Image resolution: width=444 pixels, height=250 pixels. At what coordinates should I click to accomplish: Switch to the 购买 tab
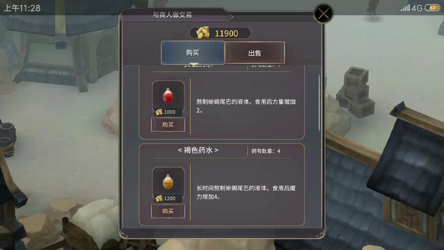point(193,53)
